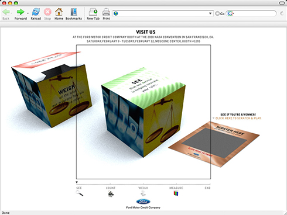This screenshot has height=215, width=287.
Task: Click the END marker on timeline
Action: click(207, 188)
